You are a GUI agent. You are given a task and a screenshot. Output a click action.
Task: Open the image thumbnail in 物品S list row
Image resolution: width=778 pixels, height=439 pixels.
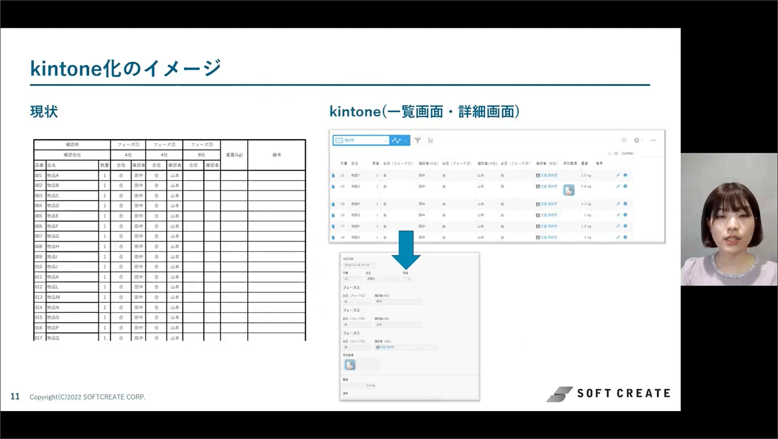click(569, 190)
